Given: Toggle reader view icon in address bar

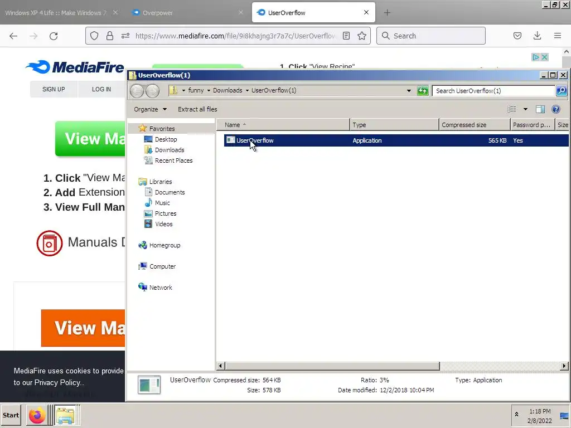Looking at the screenshot, I should 346,36.
